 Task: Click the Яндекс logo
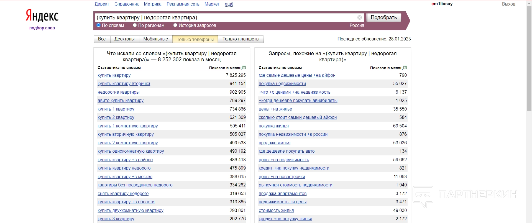[42, 16]
